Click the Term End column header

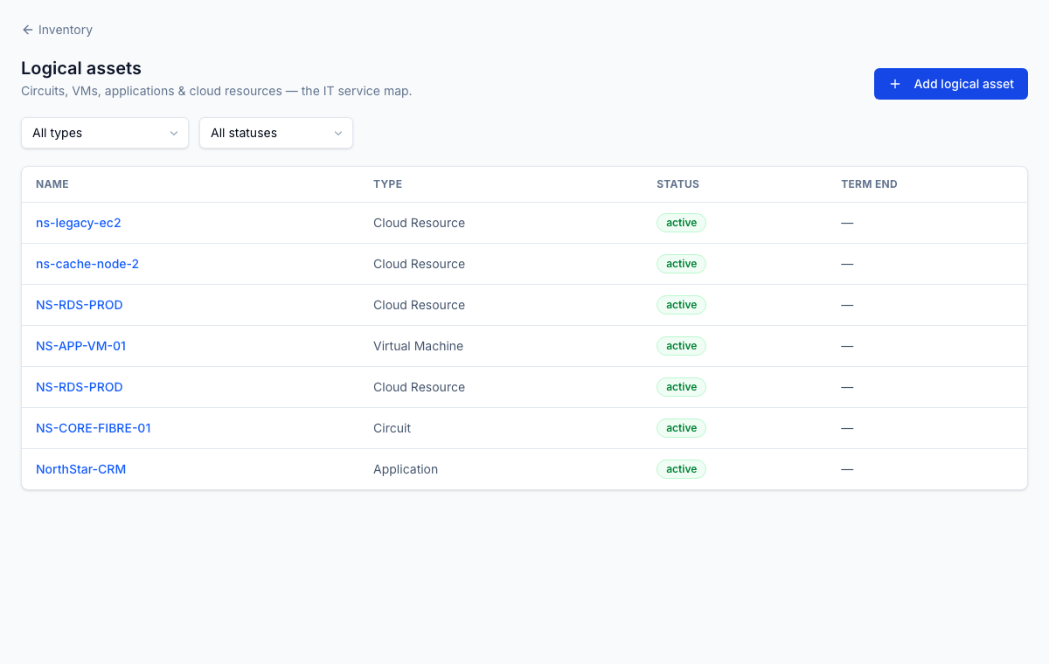click(x=869, y=184)
